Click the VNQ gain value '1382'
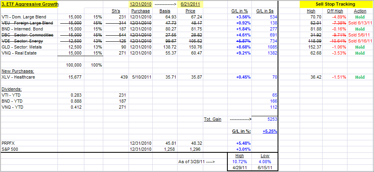Viewport: 374px width, 172px height. 272,53
